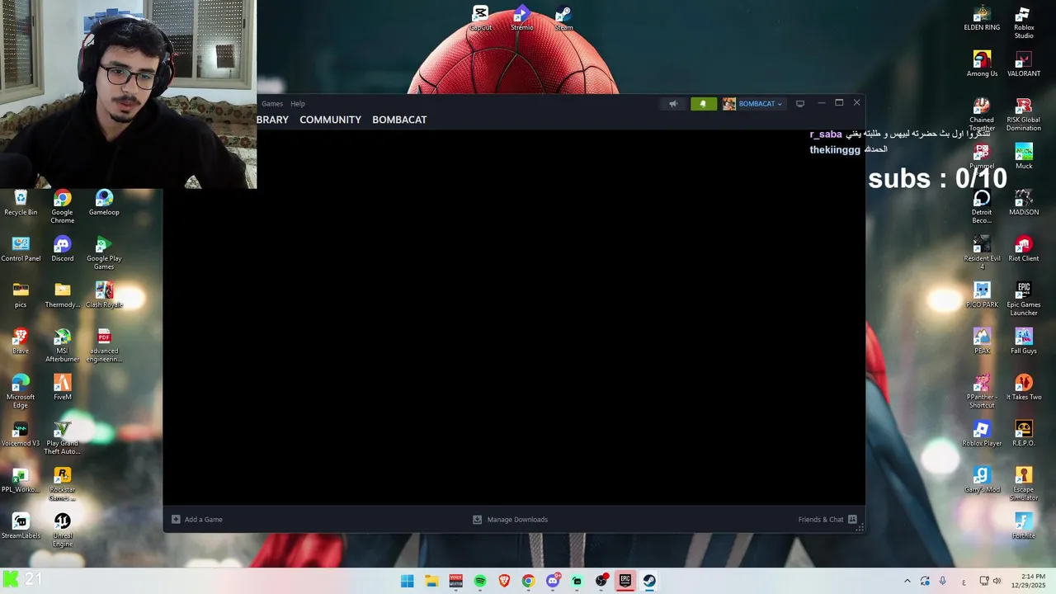Select the advanced engineering PDF file

[x=104, y=346]
